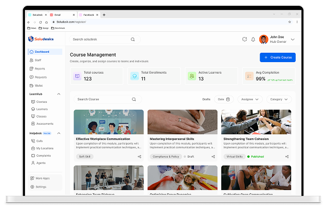The height and width of the screenshot is (212, 327).
Task: Open Calls under Helpdesk
Action: pos(37,141)
